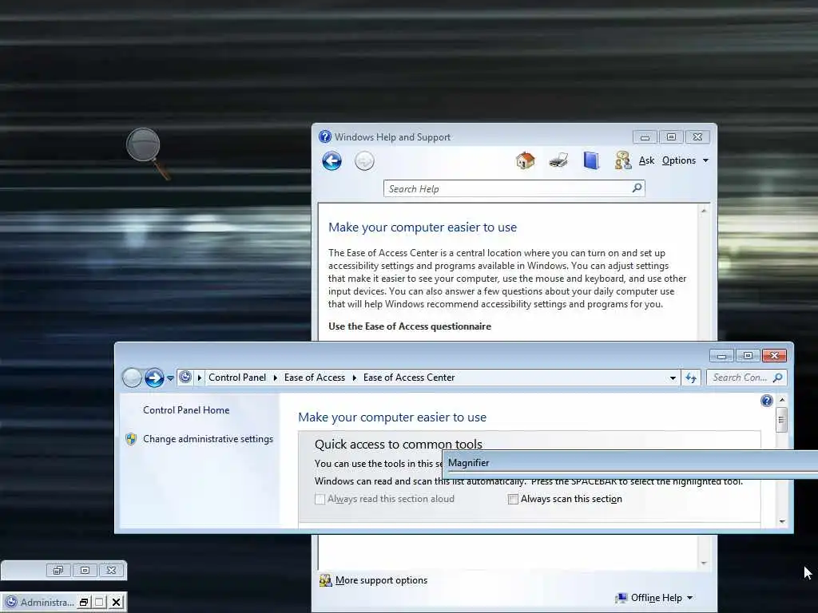The image size is (818, 613).
Task: Click Control Panel scroll up arrow
Action: [782, 400]
